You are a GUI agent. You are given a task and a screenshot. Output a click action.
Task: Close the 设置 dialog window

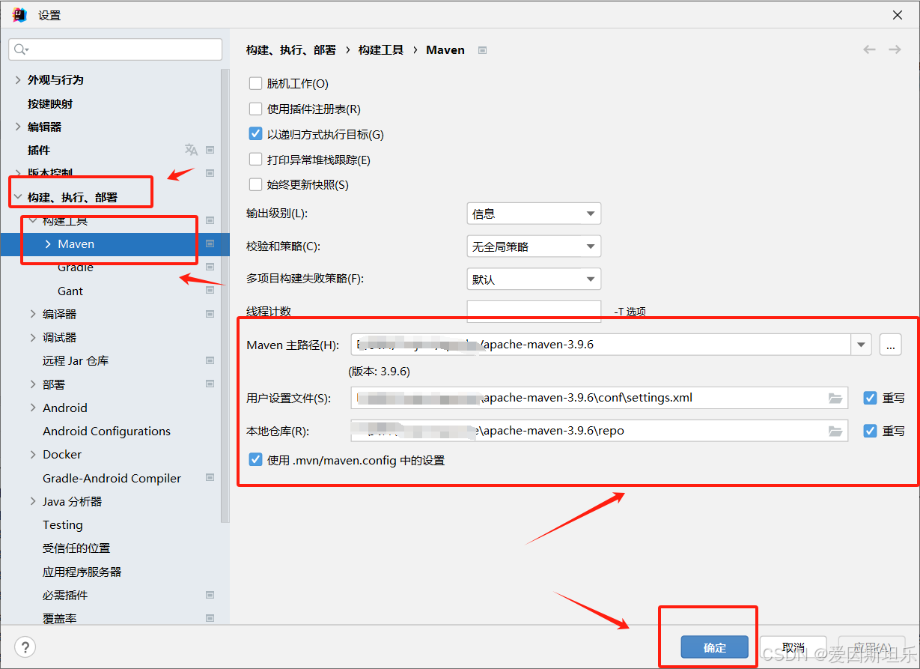click(x=898, y=15)
